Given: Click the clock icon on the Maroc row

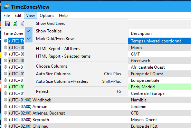Looking at the screenshot, I should 6,47.
